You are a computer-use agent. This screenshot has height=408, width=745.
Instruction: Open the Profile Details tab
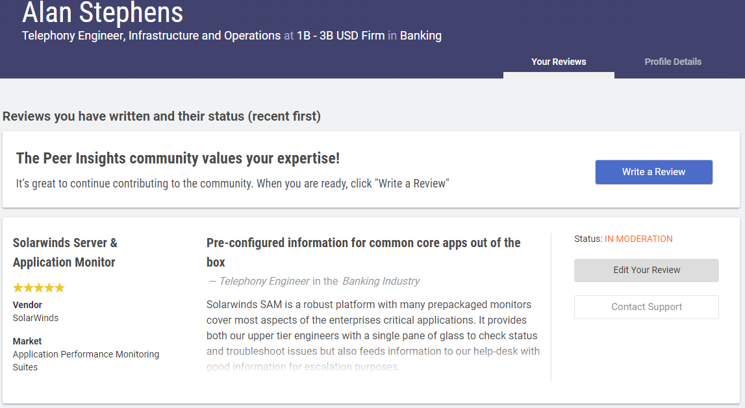(673, 62)
